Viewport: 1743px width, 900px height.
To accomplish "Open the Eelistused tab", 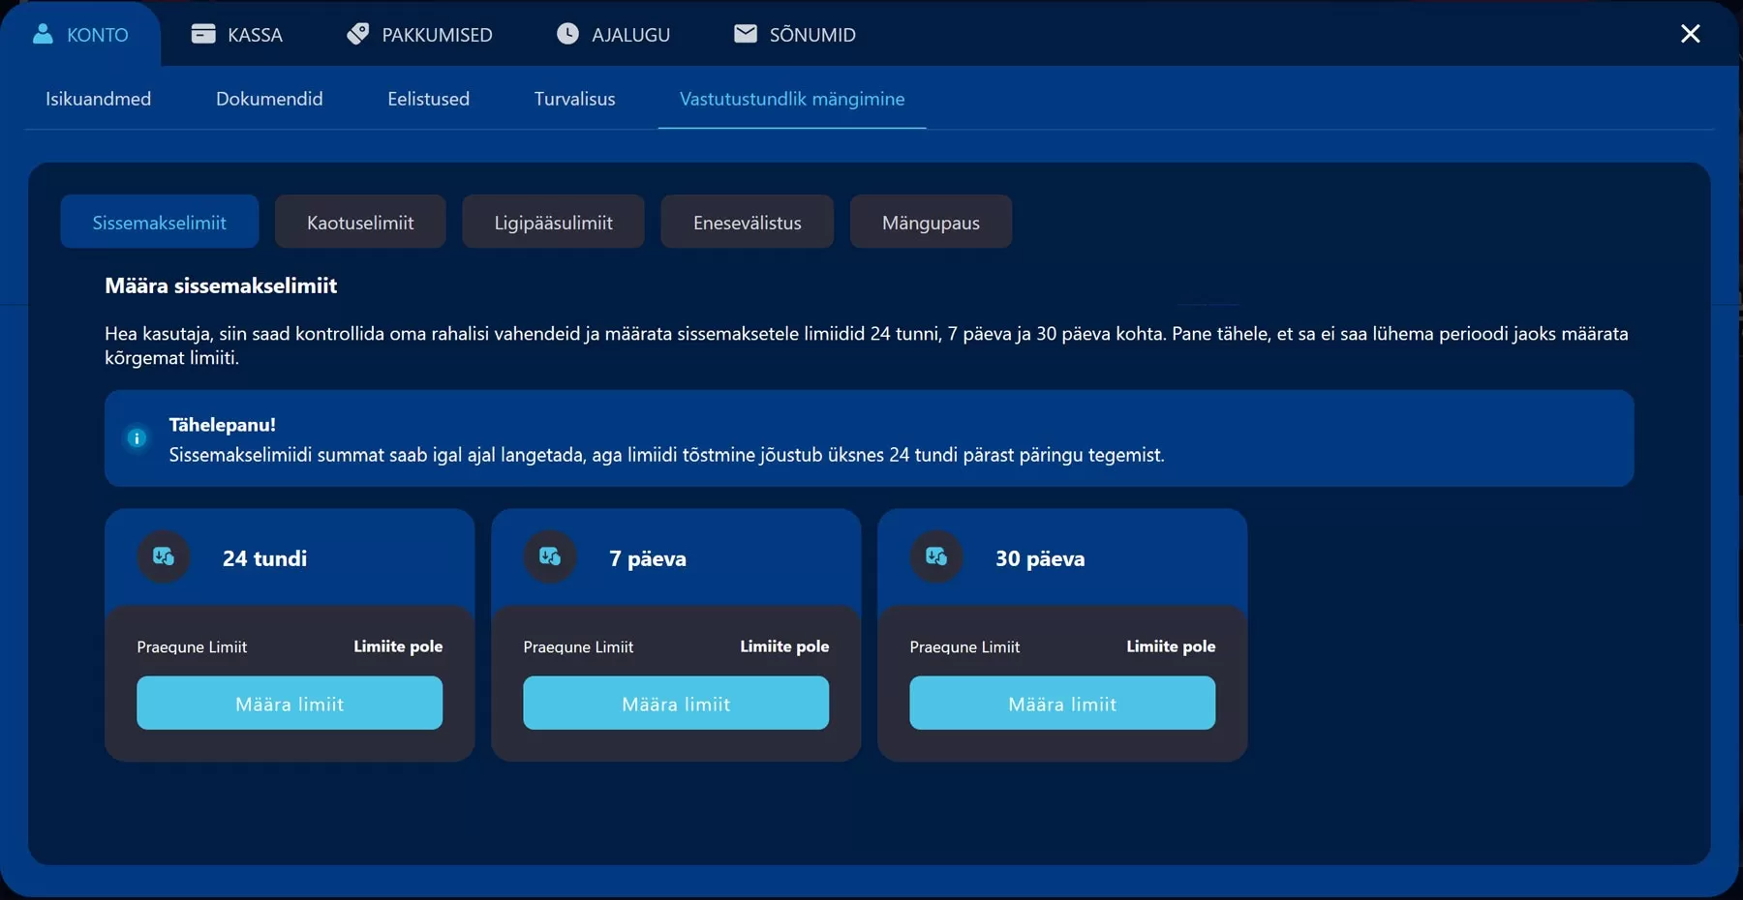I will tap(428, 99).
